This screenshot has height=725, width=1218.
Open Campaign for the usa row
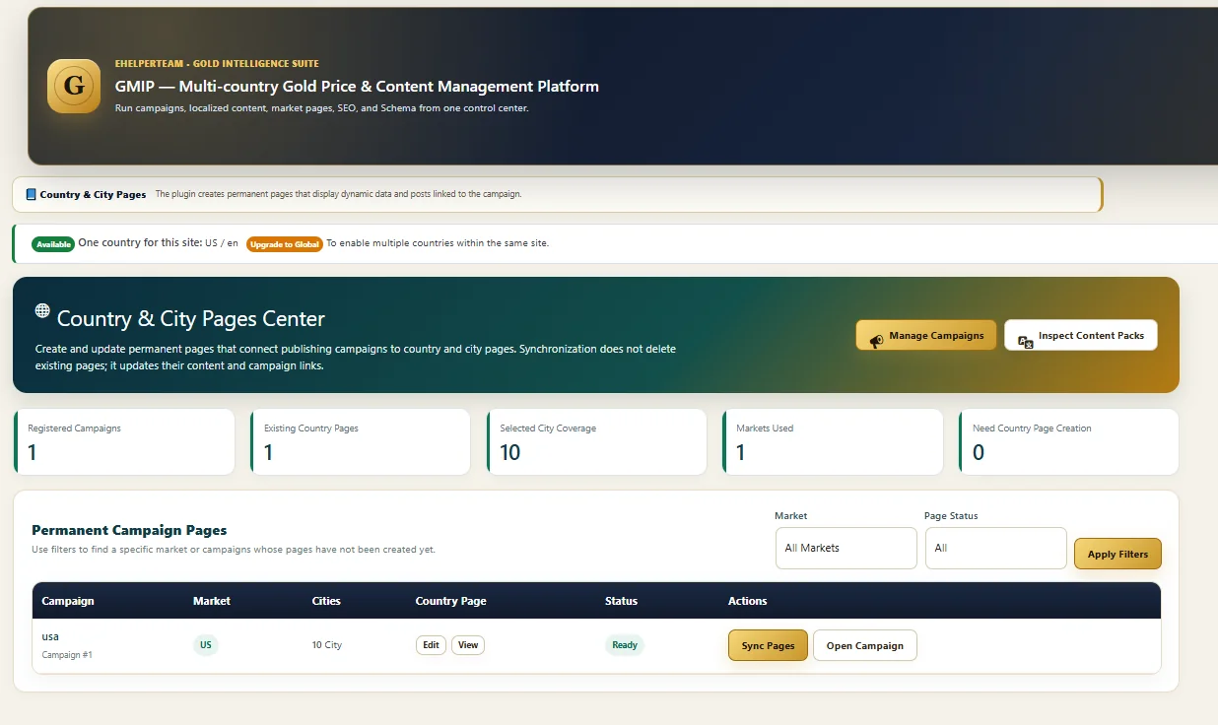point(865,645)
